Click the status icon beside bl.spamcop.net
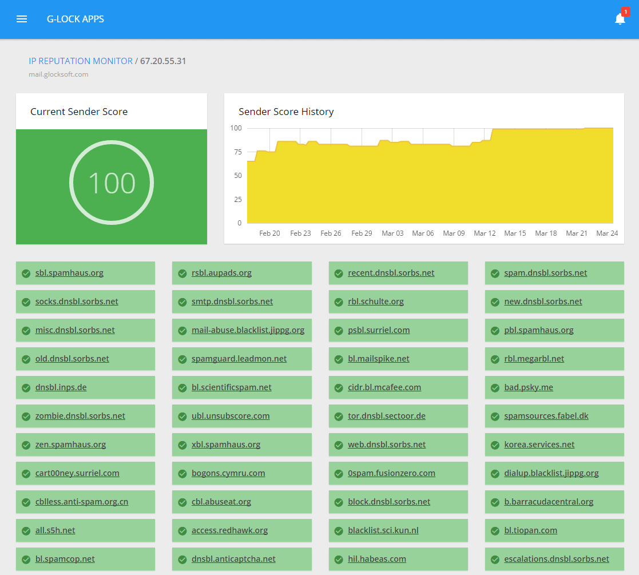Image resolution: width=639 pixels, height=575 pixels. click(25, 559)
